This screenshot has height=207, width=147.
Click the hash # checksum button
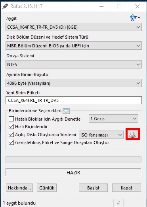pos(118,203)
